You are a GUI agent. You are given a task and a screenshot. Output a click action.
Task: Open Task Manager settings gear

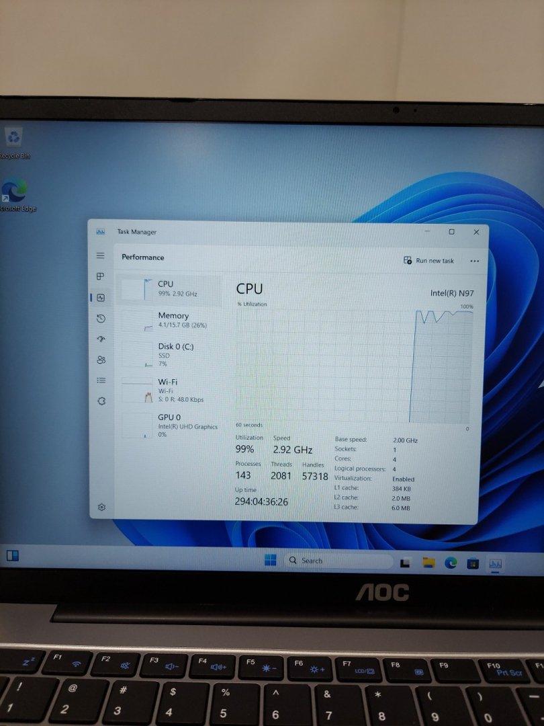tap(101, 507)
